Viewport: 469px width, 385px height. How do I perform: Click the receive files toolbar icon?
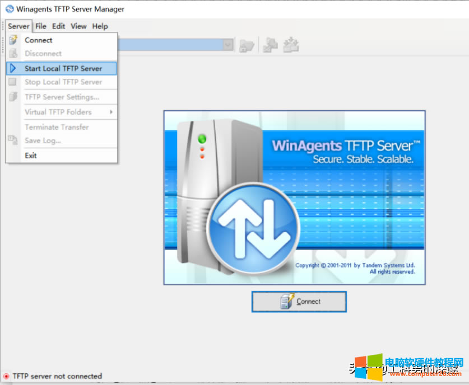coord(291,45)
